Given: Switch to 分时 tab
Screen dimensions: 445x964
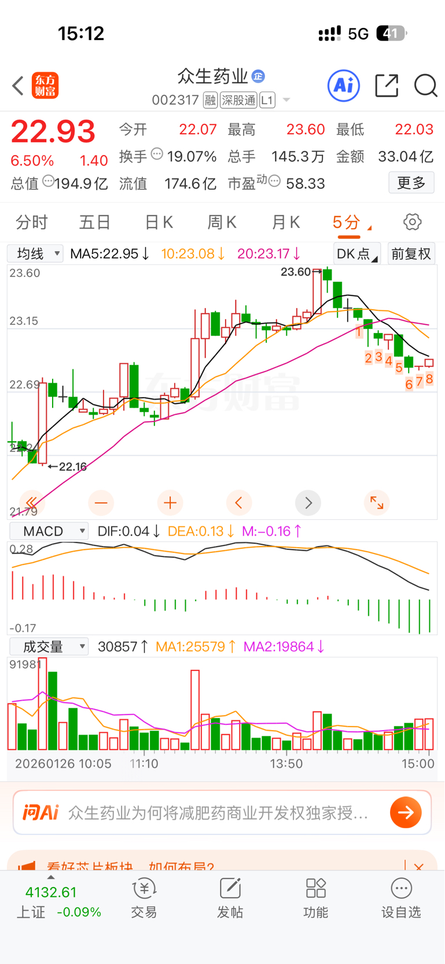Looking at the screenshot, I should click(32, 222).
